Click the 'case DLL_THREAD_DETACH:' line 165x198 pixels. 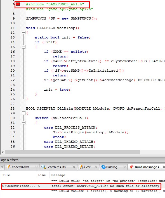[x=70, y=146]
